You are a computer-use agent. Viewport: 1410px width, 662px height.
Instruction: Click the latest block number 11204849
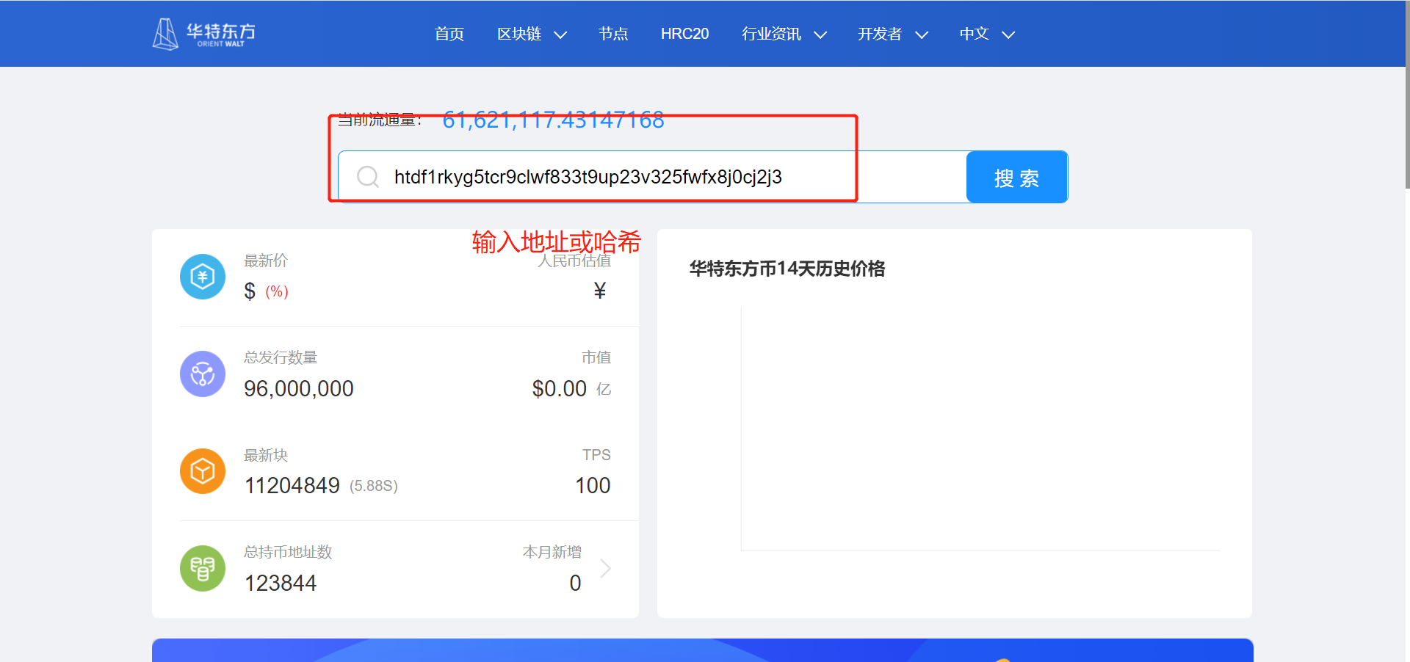[292, 484]
